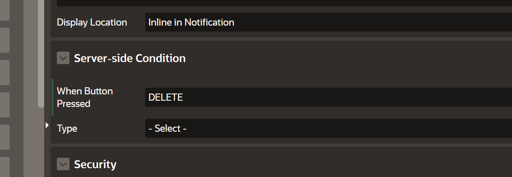
Task: Click the fifth gray tile in the left strip
Action: pos(5,137)
